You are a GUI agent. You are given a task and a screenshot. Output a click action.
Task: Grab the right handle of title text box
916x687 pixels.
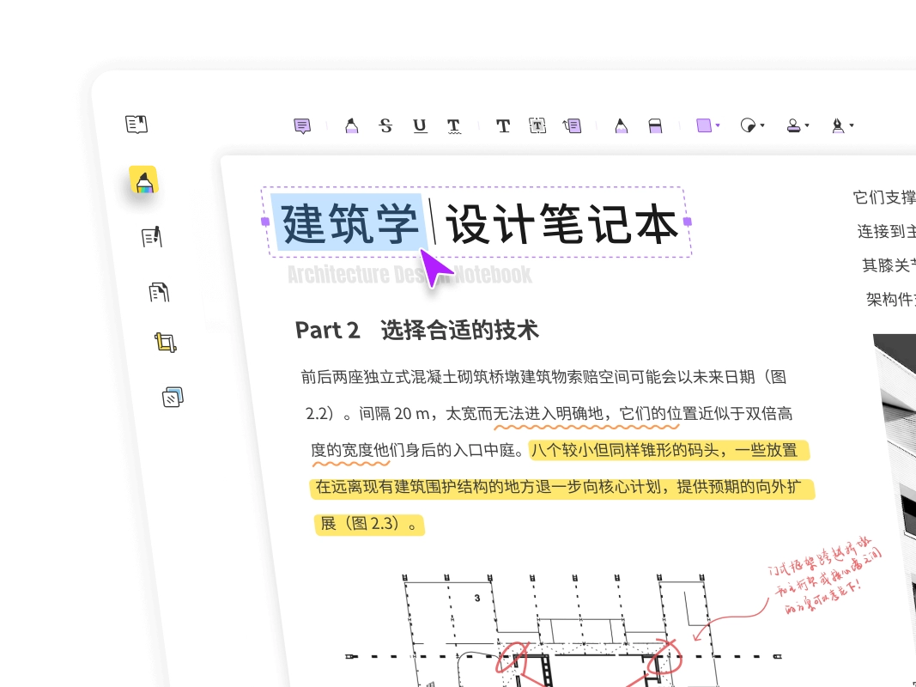coord(688,222)
